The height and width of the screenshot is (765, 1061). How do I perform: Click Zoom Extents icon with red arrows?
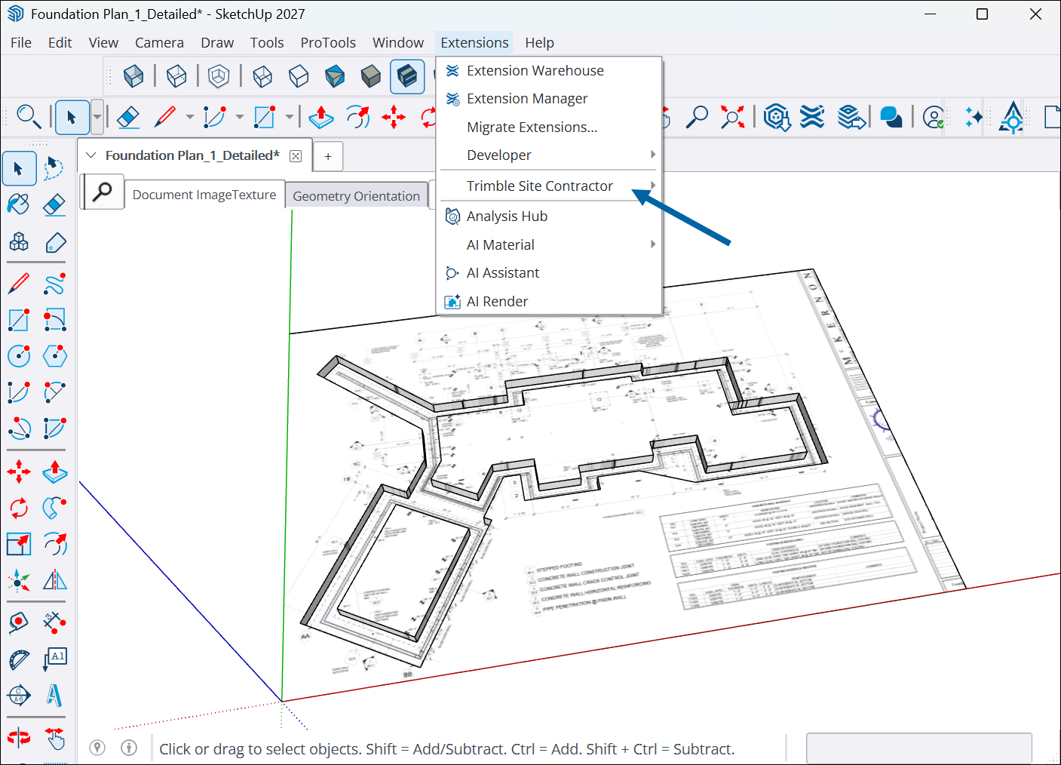pos(732,117)
